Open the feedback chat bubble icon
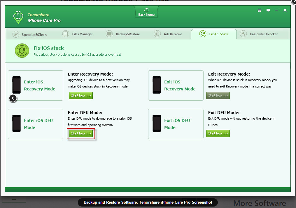 tap(268, 10)
